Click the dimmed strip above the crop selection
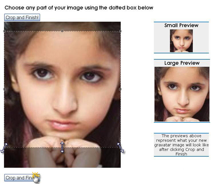Image resolution: width=218 pixels, height=184 pixels. pyautogui.click(x=62, y=27)
